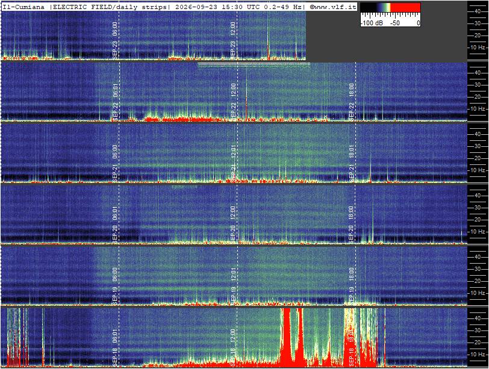Click the 12:00 time marker on SEP-23 strip
Viewport: 489px width, 369px height.
coord(233,28)
